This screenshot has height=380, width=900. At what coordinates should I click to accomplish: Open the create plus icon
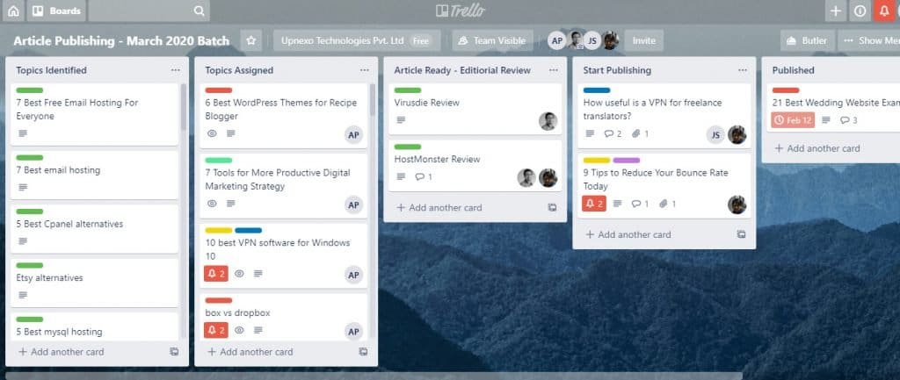coord(836,11)
